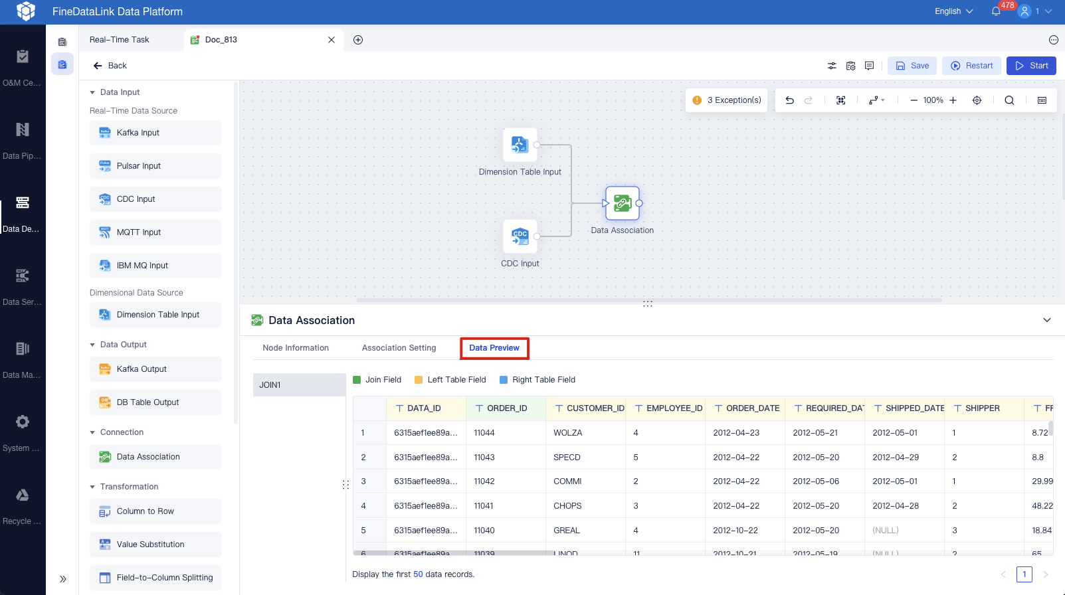This screenshot has height=595, width=1065.
Task: Open the O&M Center sidebar icon
Action: point(23,56)
